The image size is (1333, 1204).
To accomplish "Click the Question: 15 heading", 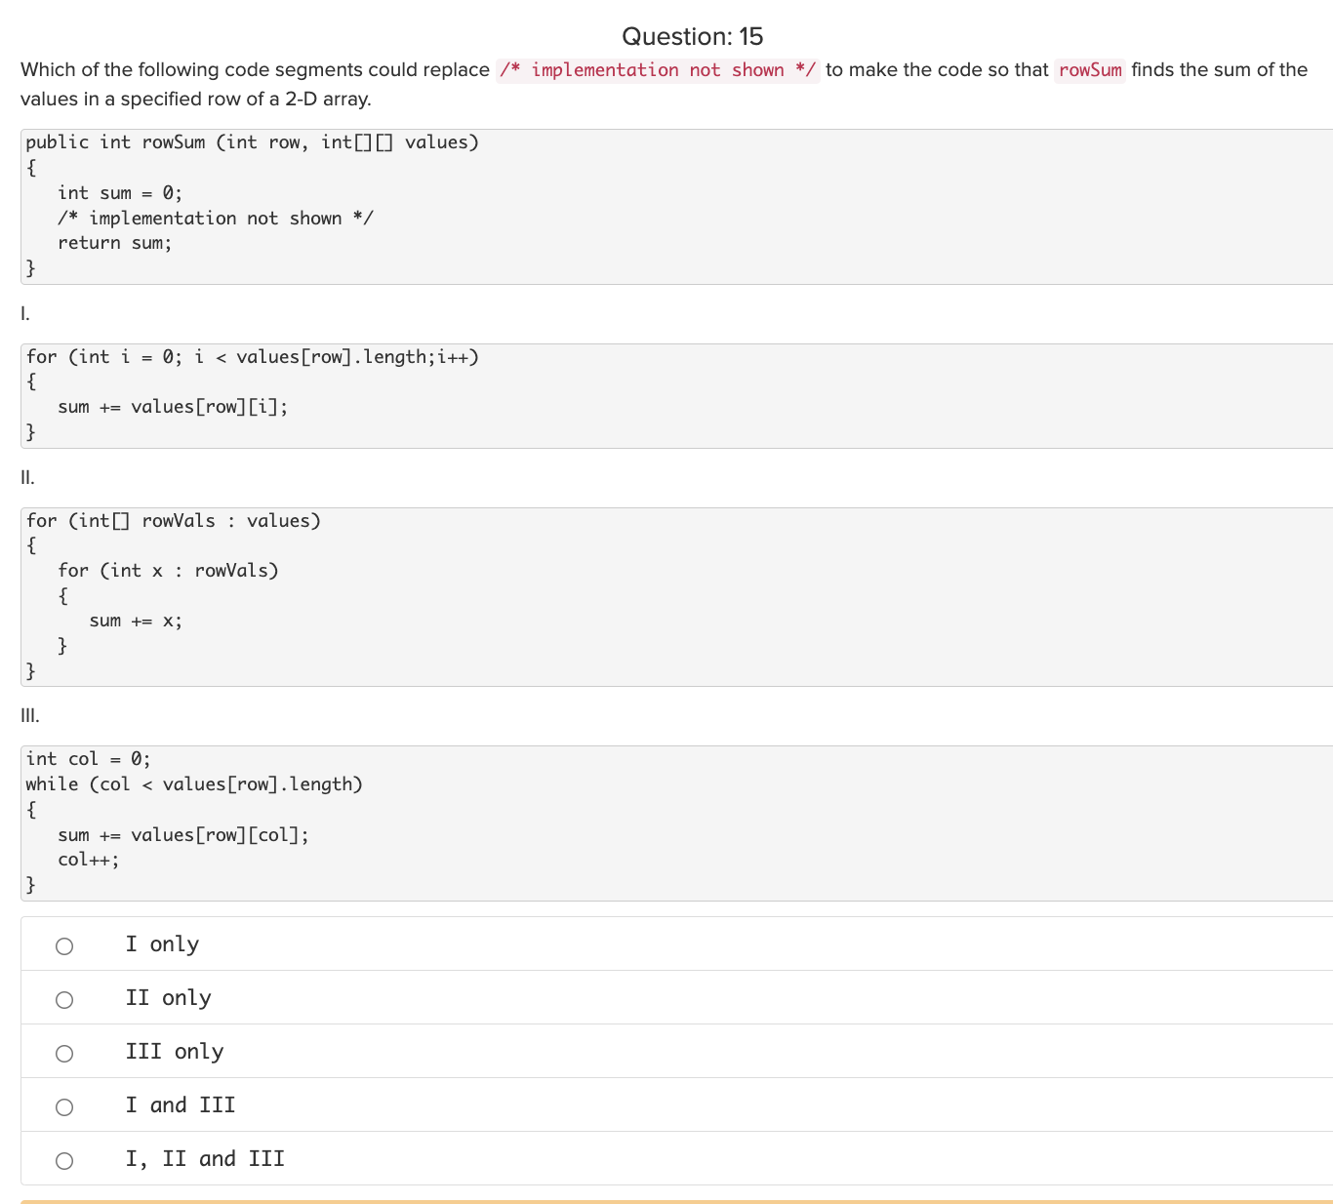I will [693, 36].
